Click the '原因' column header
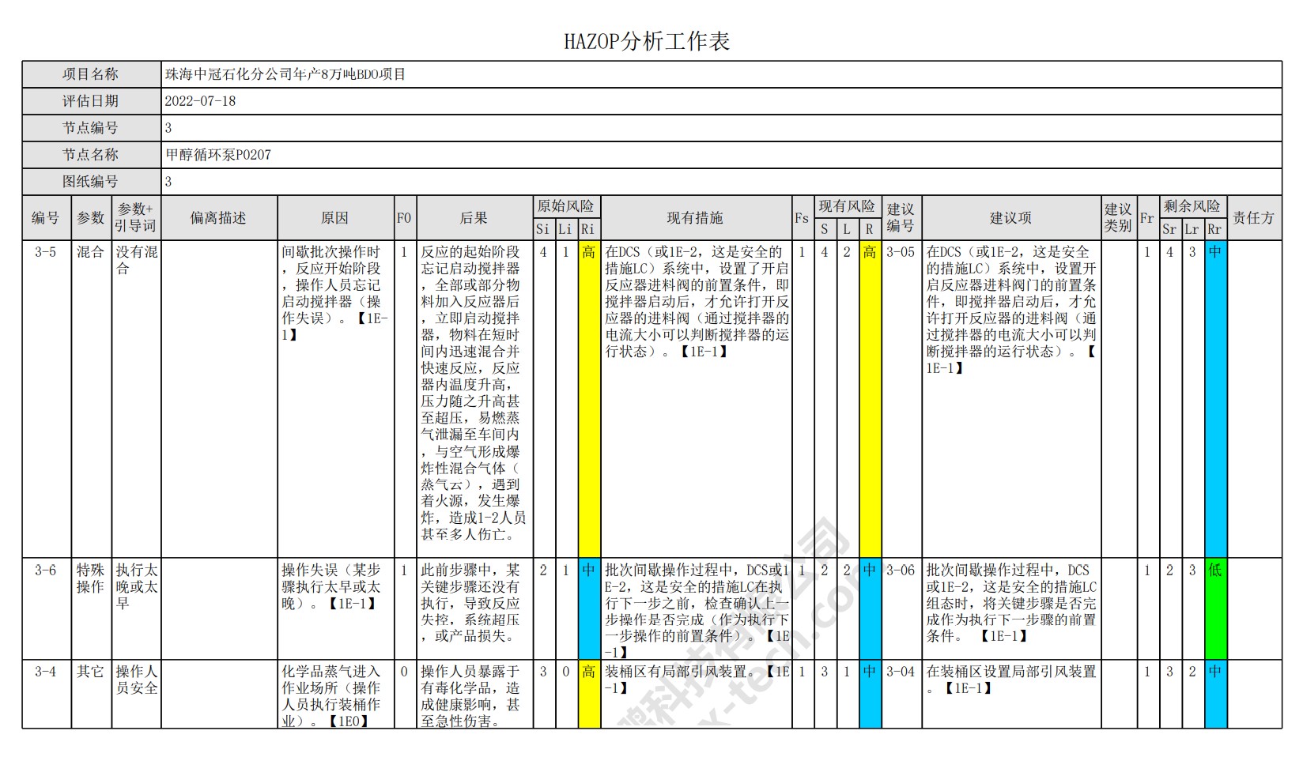The height and width of the screenshot is (757, 1303). click(x=336, y=218)
